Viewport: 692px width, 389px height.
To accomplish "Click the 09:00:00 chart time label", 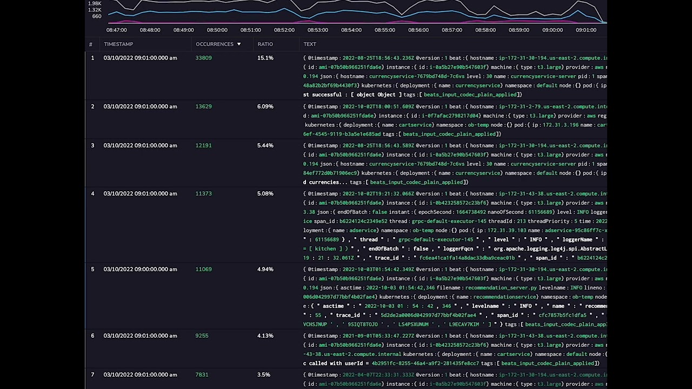I will [x=552, y=30].
